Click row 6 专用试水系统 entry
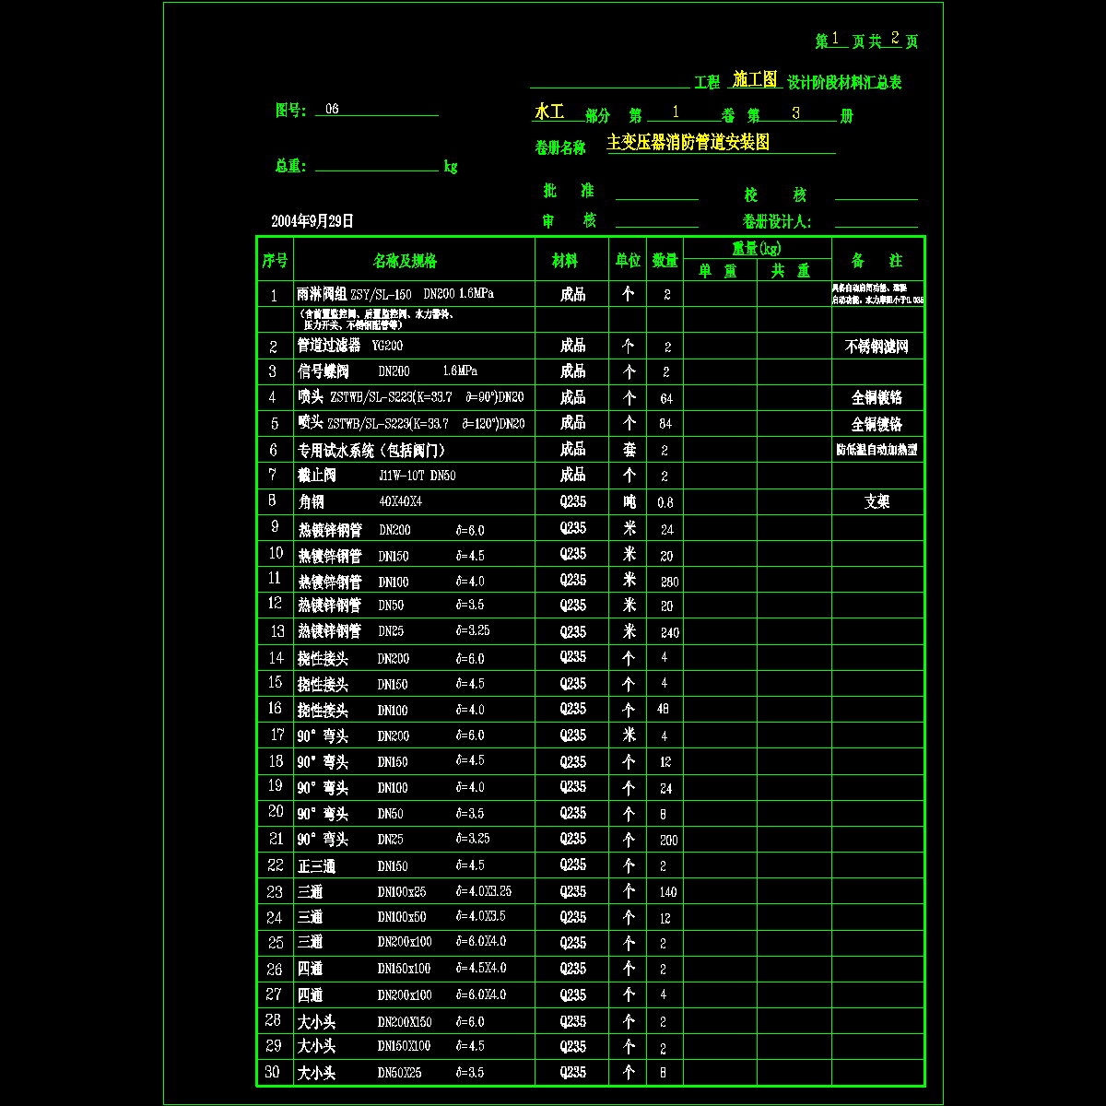 pos(371,450)
